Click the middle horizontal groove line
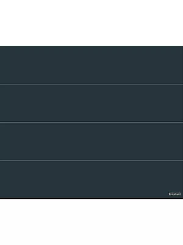Viewport: 183px width, 245px height. point(91,122)
